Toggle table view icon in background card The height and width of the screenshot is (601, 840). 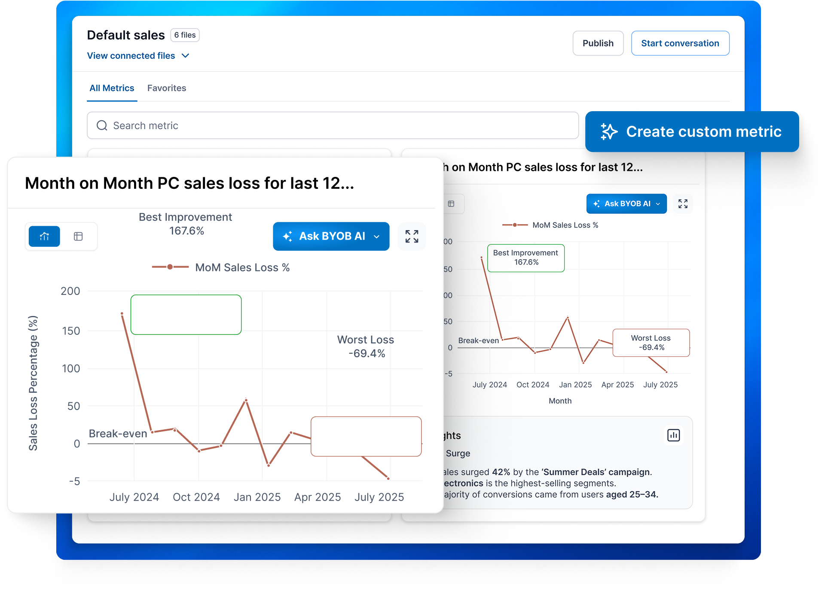451,204
